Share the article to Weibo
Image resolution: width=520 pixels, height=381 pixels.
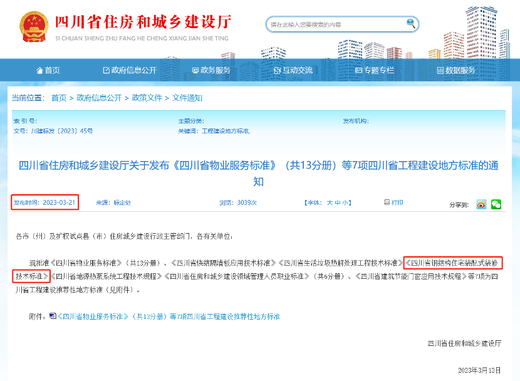481,204
